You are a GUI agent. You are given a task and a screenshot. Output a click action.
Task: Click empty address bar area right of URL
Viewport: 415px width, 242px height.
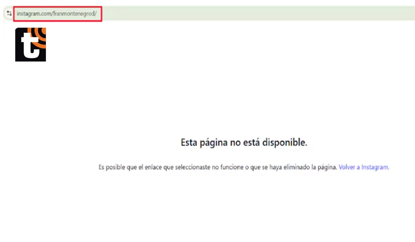[x=242, y=14]
